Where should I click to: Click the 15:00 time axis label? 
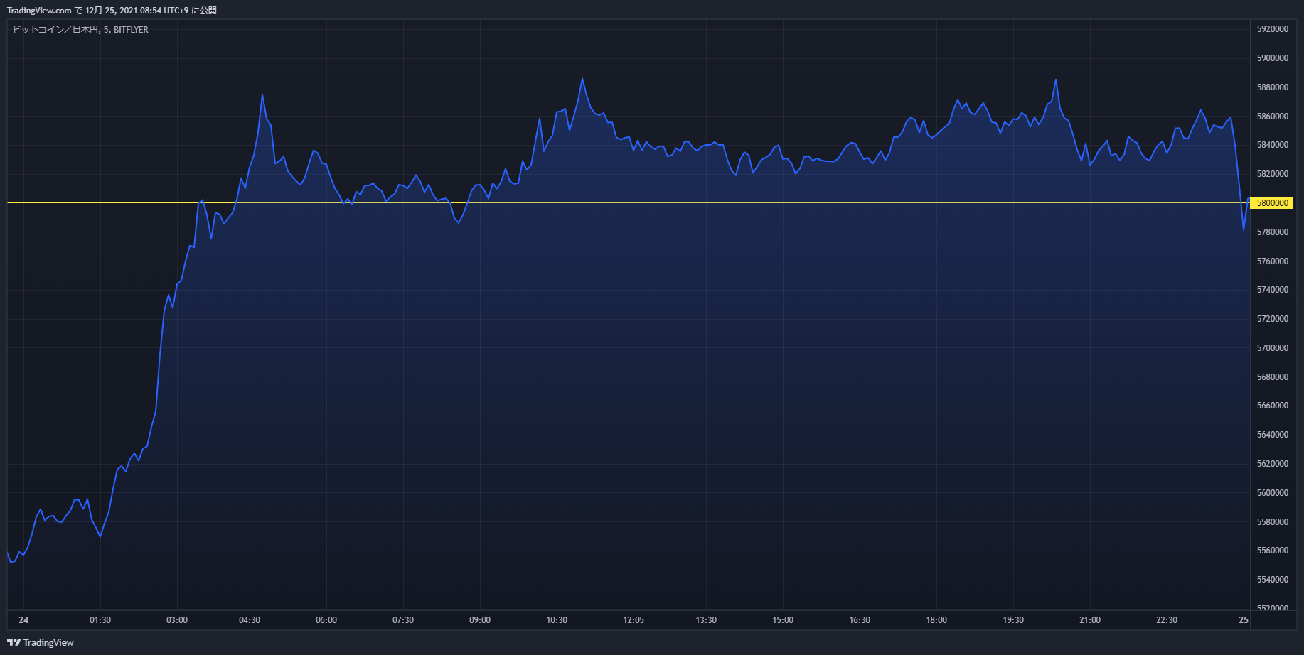coord(783,620)
